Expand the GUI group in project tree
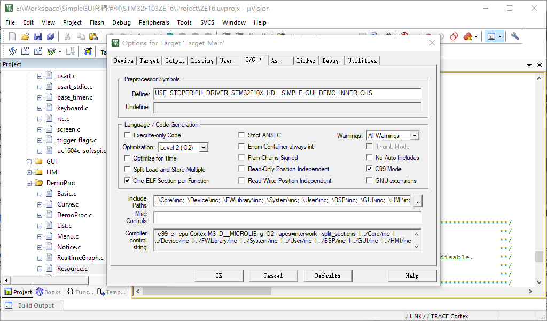 click(x=29, y=162)
